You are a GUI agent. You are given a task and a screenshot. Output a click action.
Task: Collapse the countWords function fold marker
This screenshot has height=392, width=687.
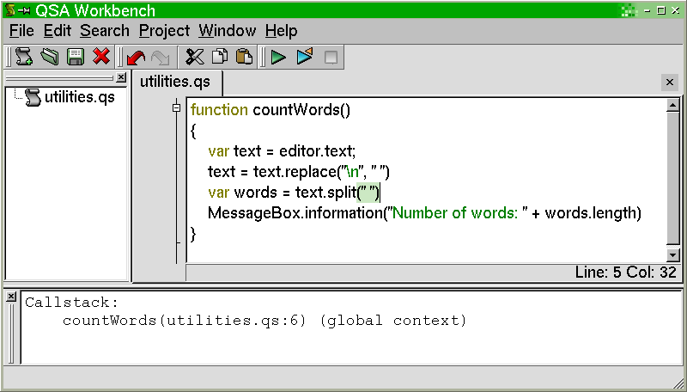(x=176, y=107)
